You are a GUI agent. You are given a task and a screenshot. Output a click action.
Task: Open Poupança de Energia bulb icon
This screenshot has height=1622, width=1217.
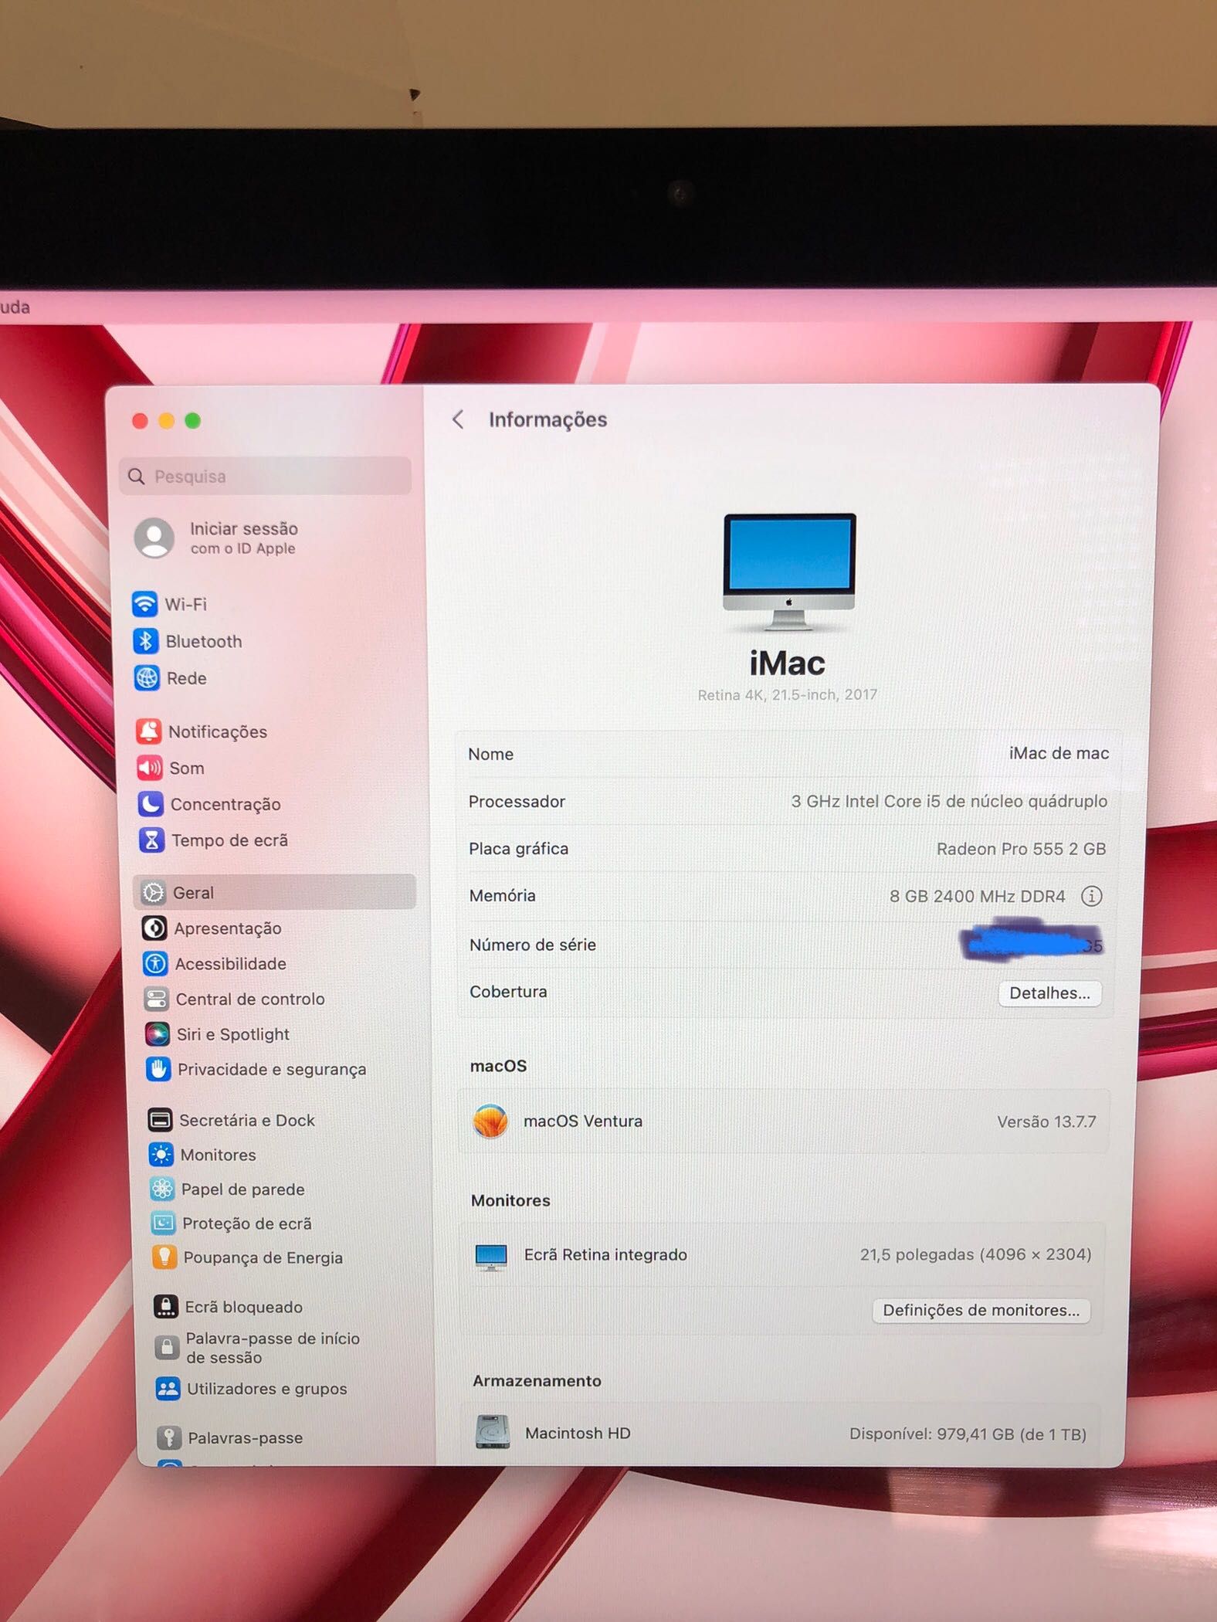coord(164,1257)
